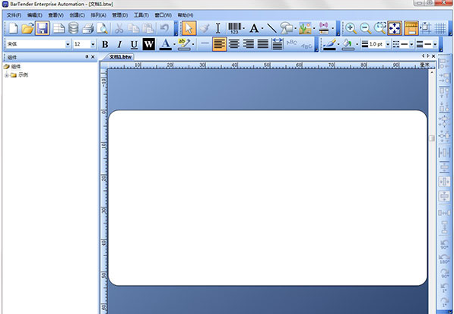Click fill color bucket swatch

click(348, 44)
